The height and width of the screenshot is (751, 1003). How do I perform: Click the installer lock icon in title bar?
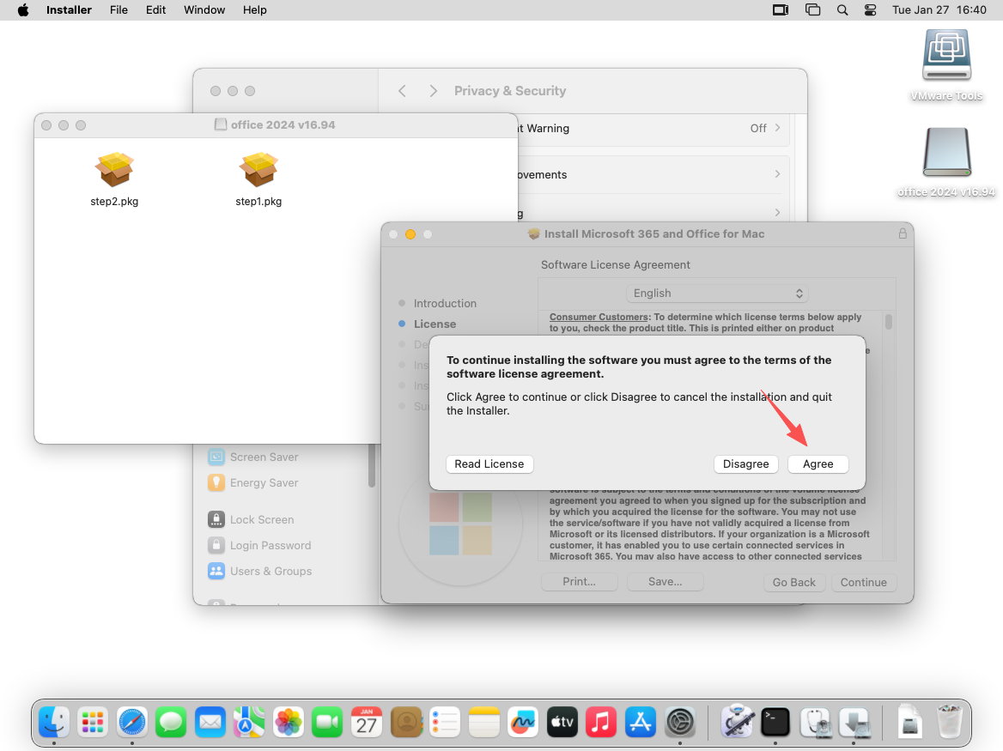coord(902,233)
